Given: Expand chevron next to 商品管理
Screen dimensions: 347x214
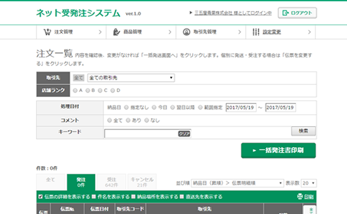Looking at the screenshot, I should 170,32.
